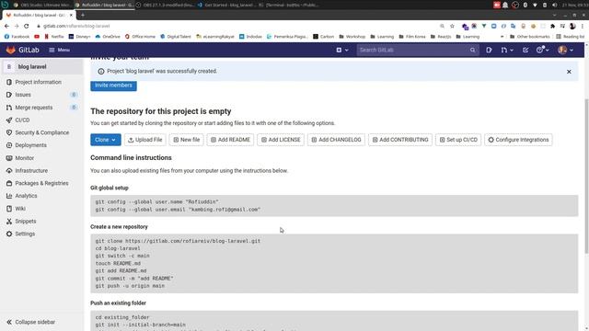Open a new browser tab

click(83, 15)
